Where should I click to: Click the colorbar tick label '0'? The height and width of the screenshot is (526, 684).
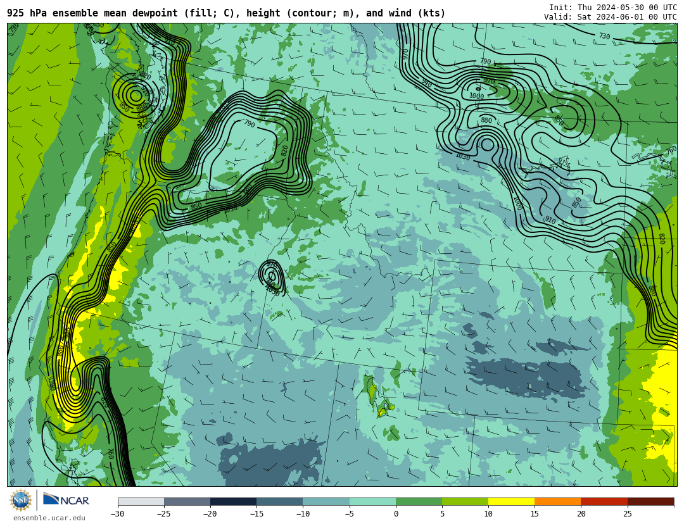coord(396,514)
